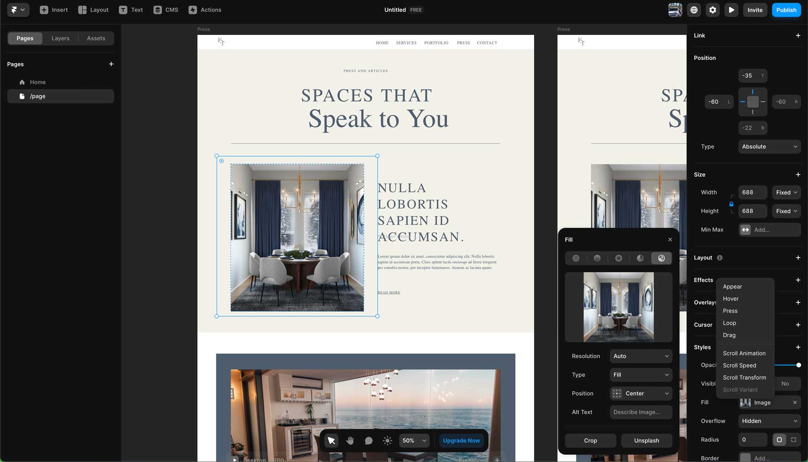Select the image fill type tab
The height and width of the screenshot is (462, 808).
[661, 258]
